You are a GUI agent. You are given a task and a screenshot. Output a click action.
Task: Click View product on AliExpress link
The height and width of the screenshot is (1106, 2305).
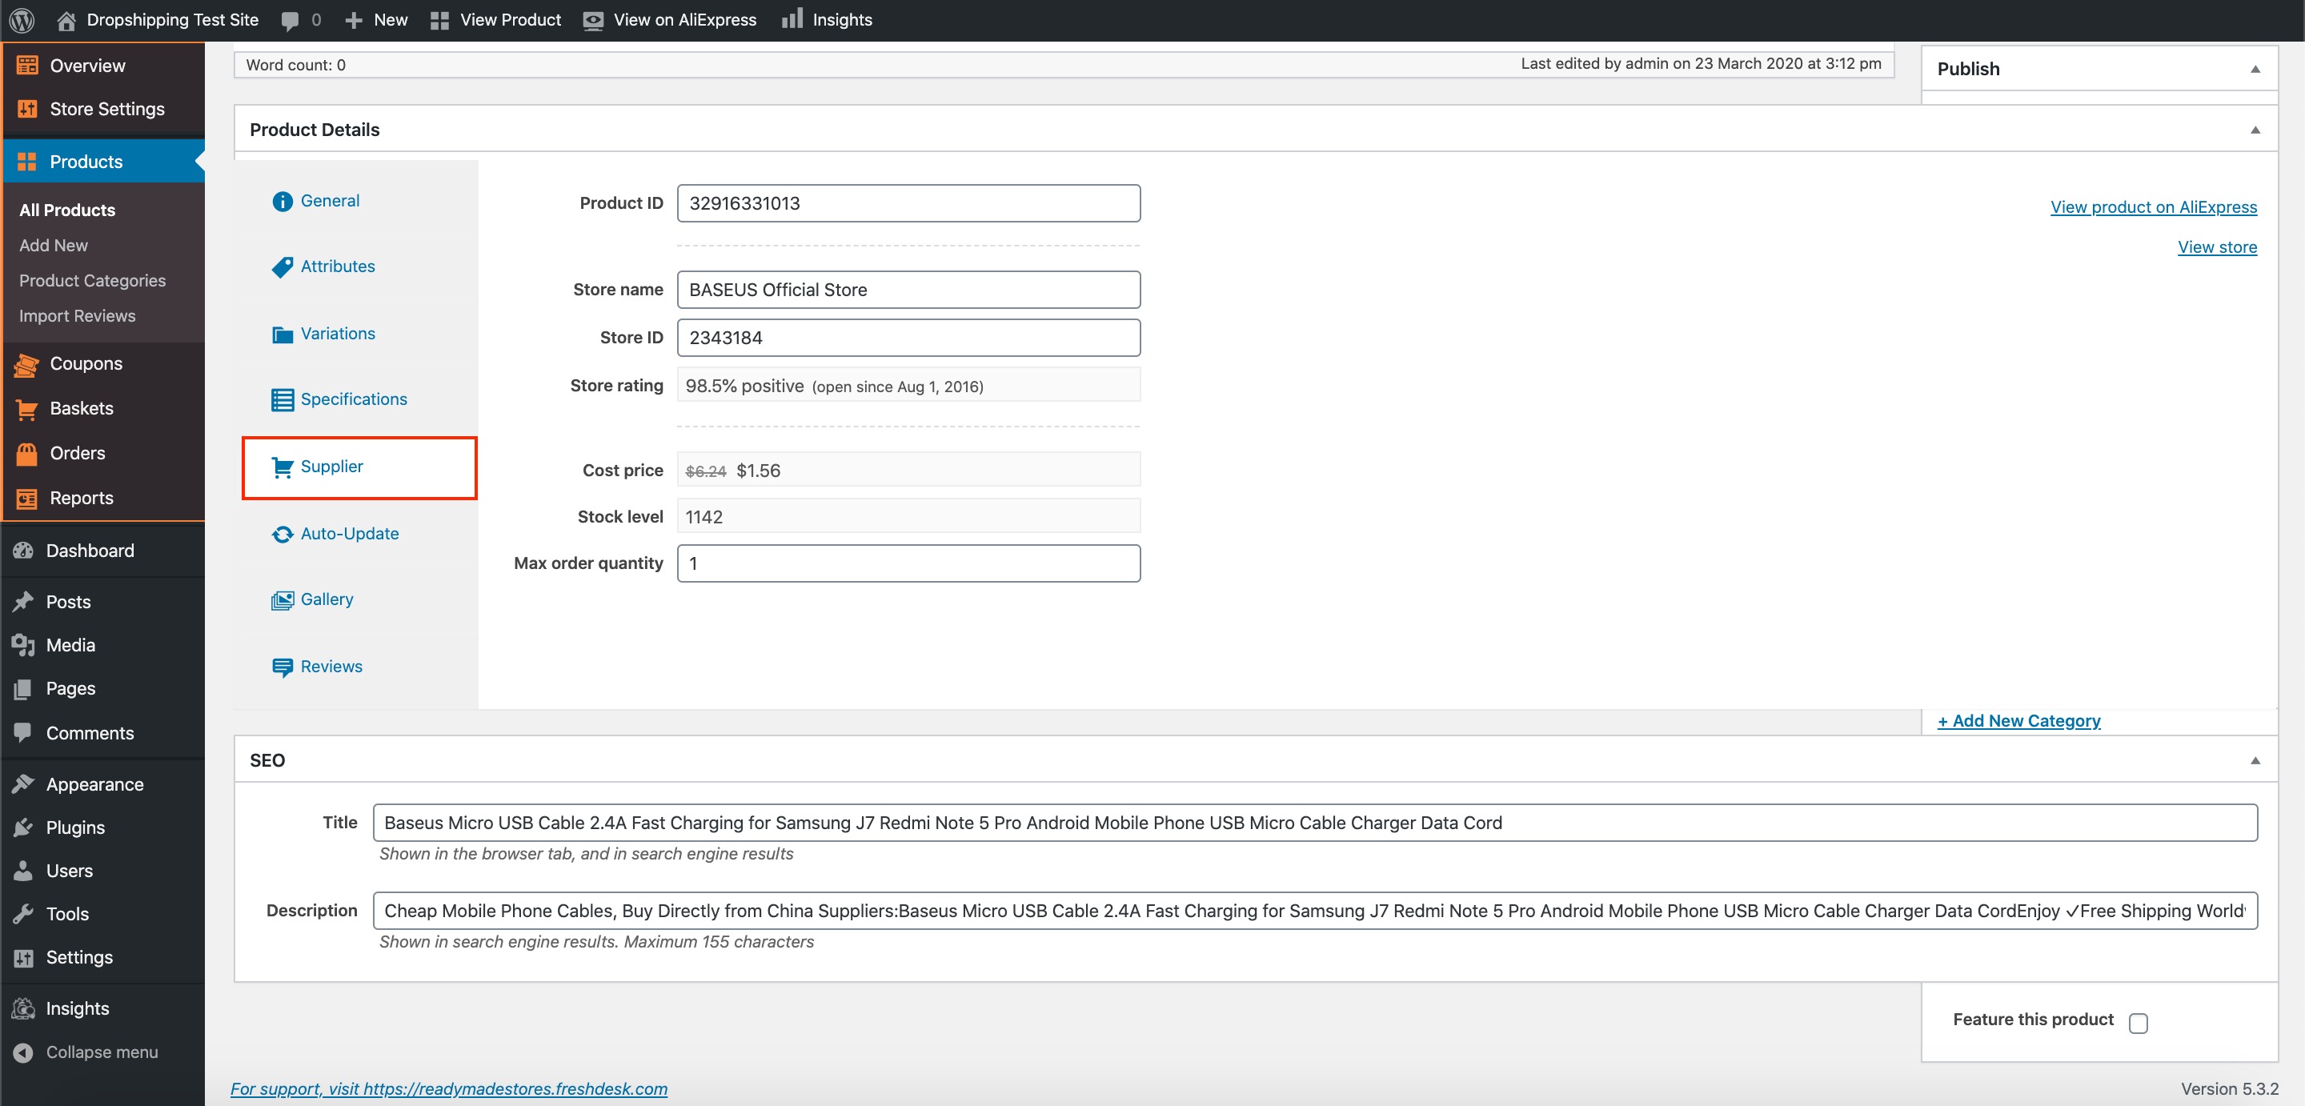click(x=2153, y=207)
